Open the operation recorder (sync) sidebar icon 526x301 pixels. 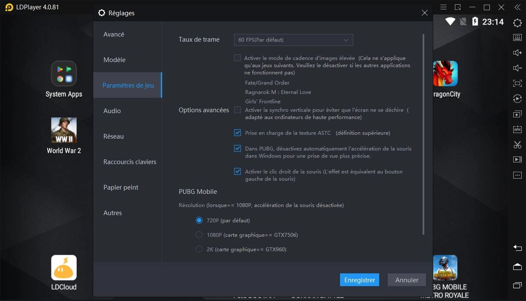[x=517, y=99]
